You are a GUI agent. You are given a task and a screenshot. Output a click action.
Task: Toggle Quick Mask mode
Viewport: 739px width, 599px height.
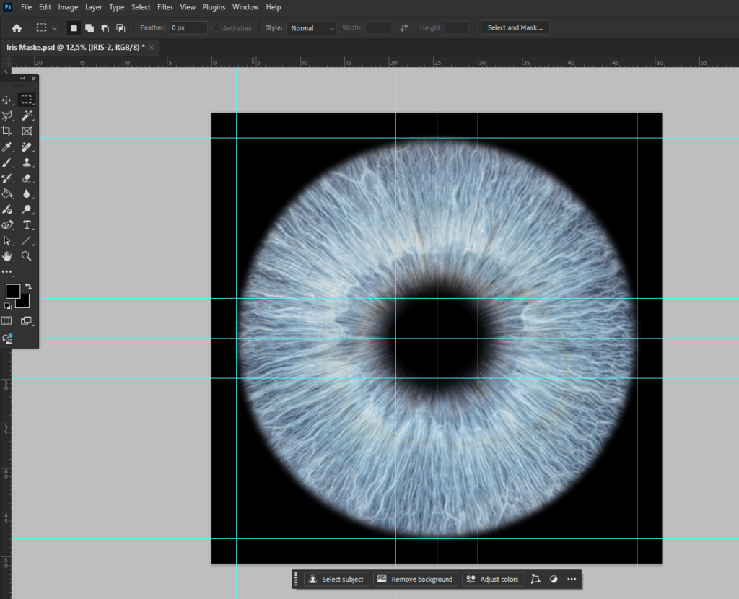click(x=8, y=321)
